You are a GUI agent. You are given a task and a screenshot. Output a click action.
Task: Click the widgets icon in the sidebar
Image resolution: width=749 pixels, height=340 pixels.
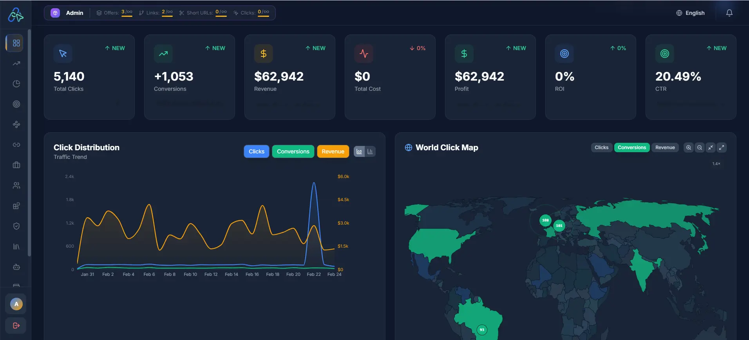tap(16, 206)
